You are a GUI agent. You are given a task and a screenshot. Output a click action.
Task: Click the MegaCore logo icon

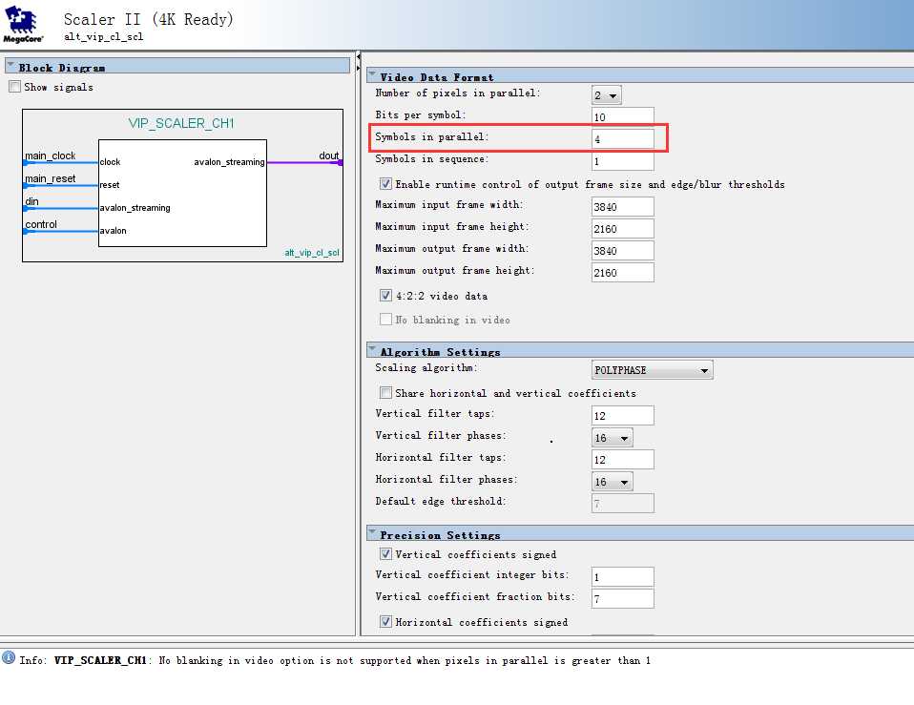[x=23, y=24]
